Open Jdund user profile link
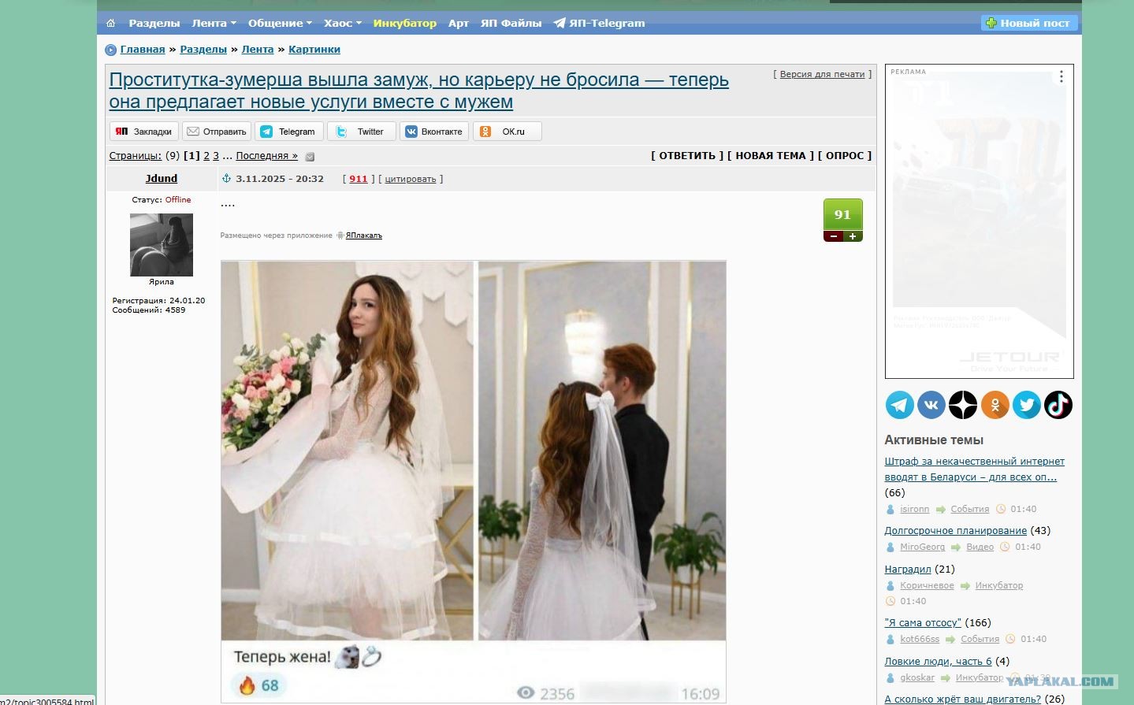 (x=162, y=179)
